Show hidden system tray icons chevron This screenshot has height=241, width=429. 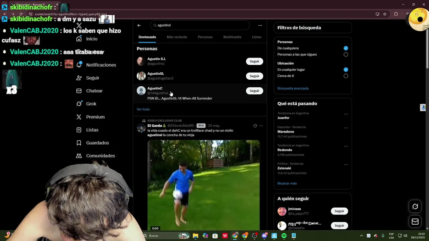click(x=361, y=236)
